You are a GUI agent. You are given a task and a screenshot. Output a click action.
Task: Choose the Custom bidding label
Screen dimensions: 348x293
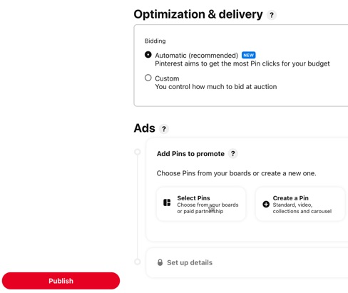[x=167, y=78]
